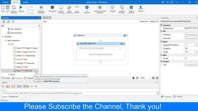Collapse Input properties section
This screenshot has height=111, width=198.
tap(161, 41)
